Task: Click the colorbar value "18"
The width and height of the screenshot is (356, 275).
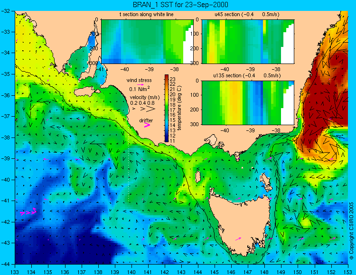Action: point(173,105)
